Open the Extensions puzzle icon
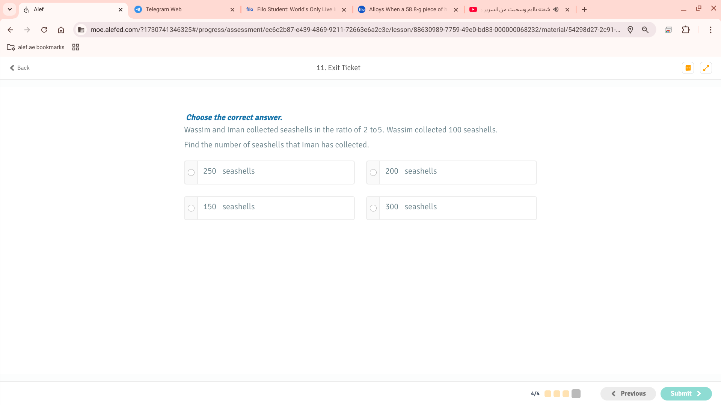 pos(686,30)
